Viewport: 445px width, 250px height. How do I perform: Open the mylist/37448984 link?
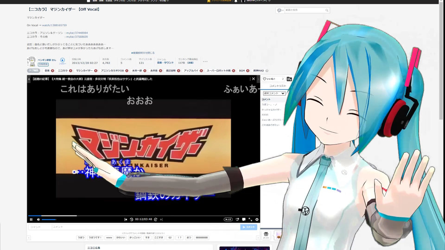click(x=77, y=33)
